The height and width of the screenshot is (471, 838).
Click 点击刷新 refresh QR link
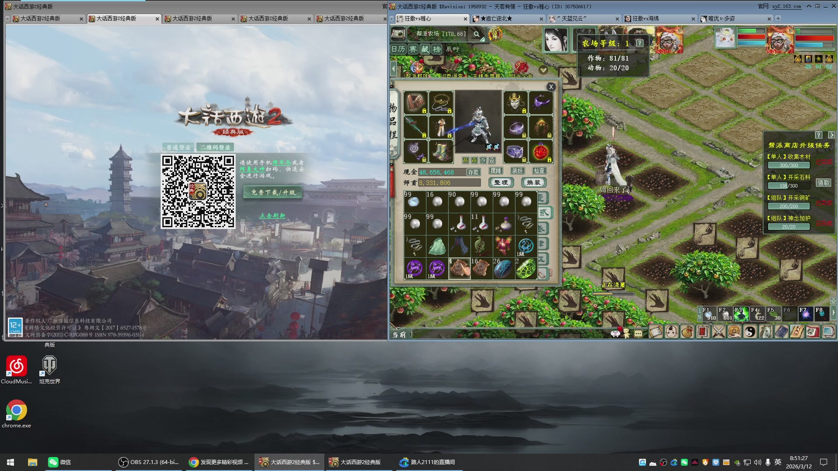(x=272, y=216)
